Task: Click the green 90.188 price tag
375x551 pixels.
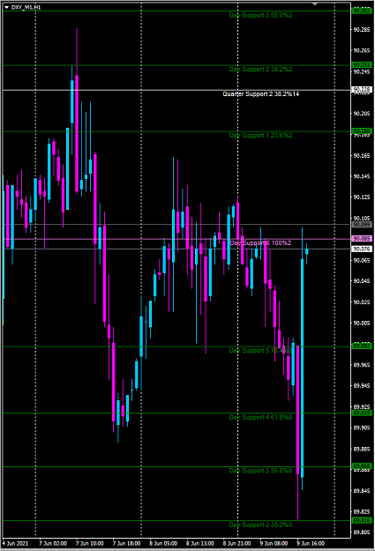Action: click(362, 131)
